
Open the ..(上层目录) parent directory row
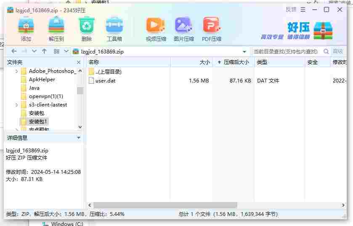[105, 72]
